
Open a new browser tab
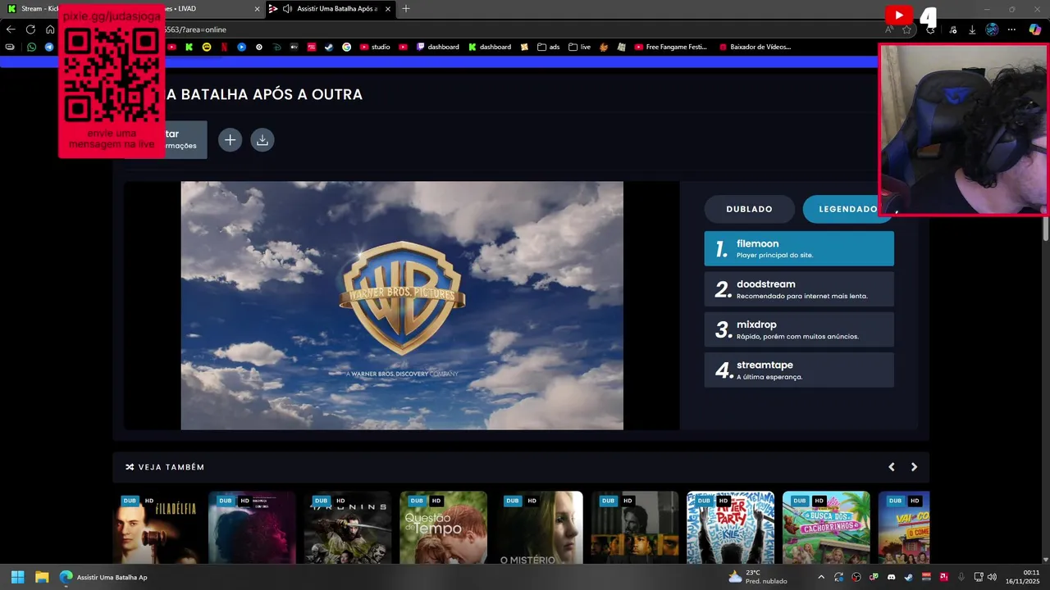click(406, 9)
